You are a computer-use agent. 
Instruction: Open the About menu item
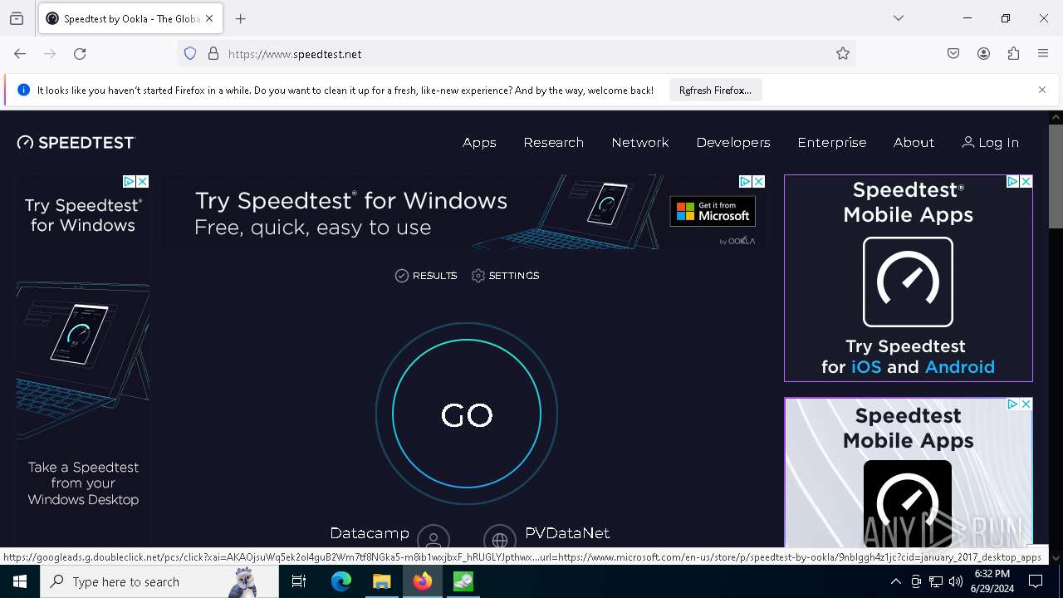coord(914,143)
